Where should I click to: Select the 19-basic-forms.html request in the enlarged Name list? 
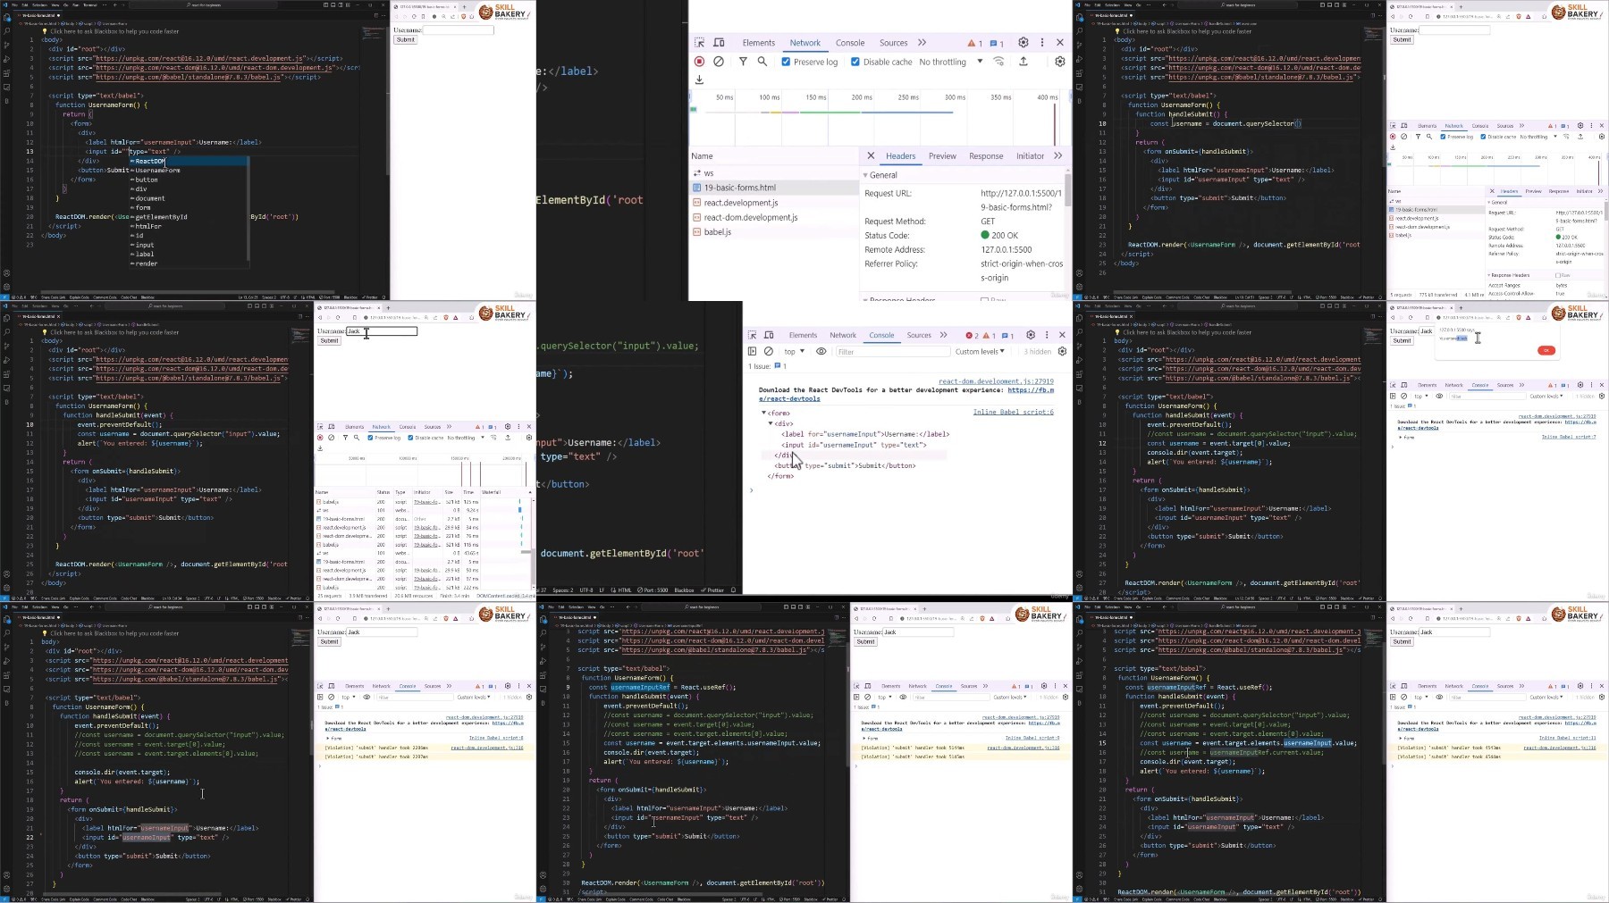click(x=774, y=188)
